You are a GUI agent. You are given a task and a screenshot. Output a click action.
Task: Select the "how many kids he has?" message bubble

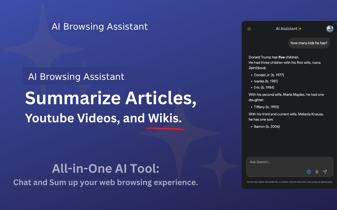[309, 43]
